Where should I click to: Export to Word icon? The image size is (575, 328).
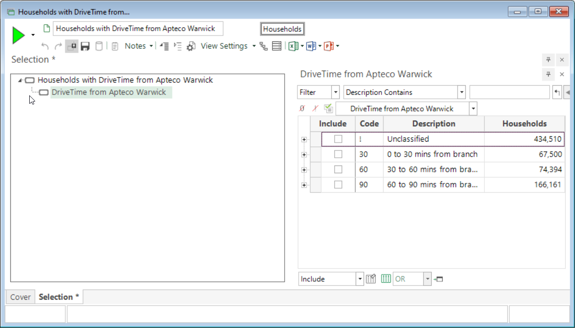311,46
